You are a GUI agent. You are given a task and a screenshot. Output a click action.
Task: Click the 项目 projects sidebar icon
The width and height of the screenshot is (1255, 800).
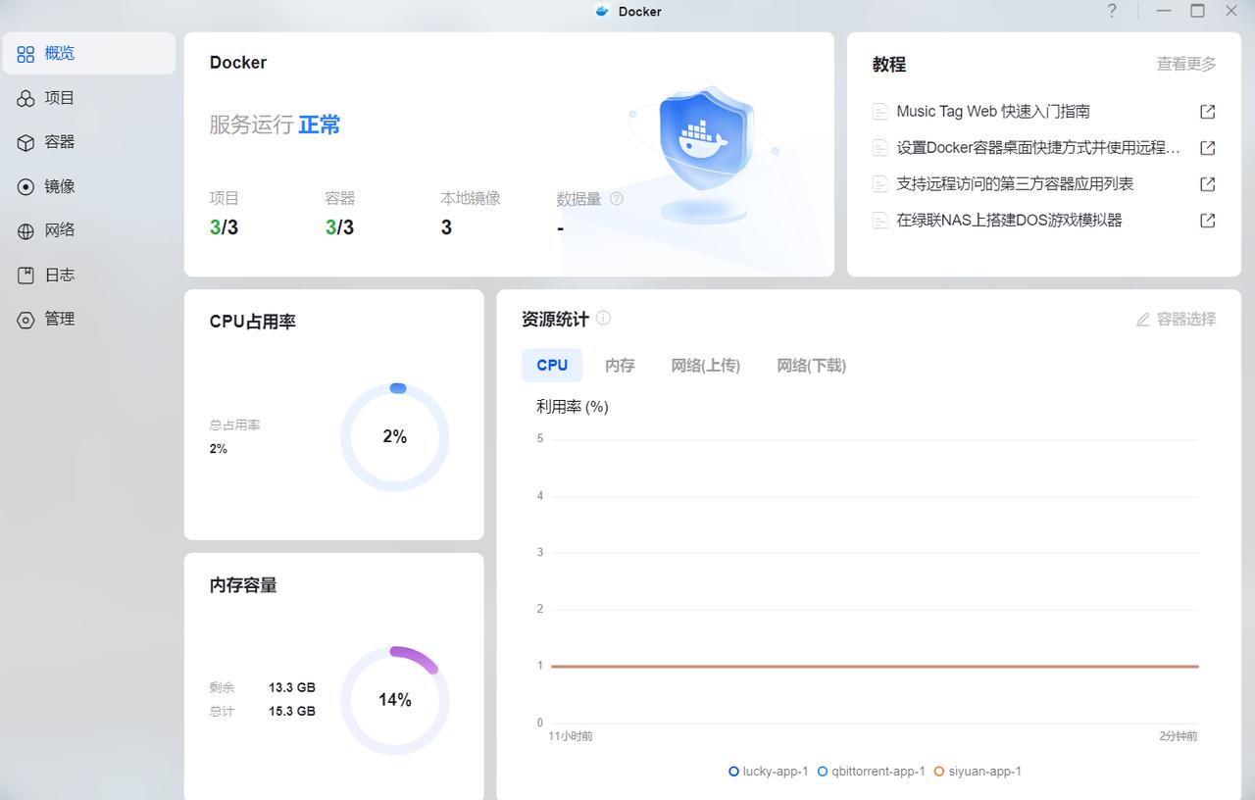(25, 98)
